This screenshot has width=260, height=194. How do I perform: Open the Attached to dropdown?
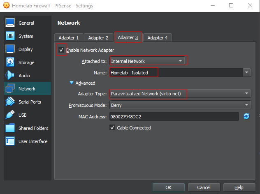pyautogui.click(x=147, y=61)
